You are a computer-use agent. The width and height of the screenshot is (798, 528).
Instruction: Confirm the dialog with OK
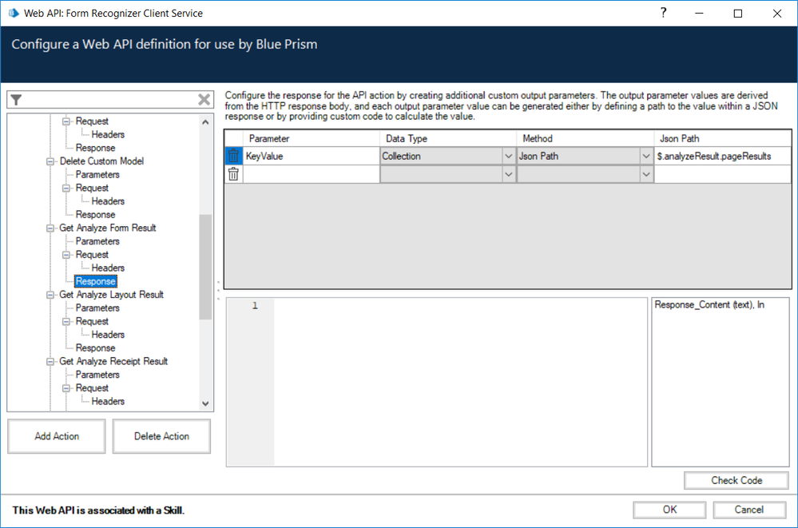[x=669, y=510]
